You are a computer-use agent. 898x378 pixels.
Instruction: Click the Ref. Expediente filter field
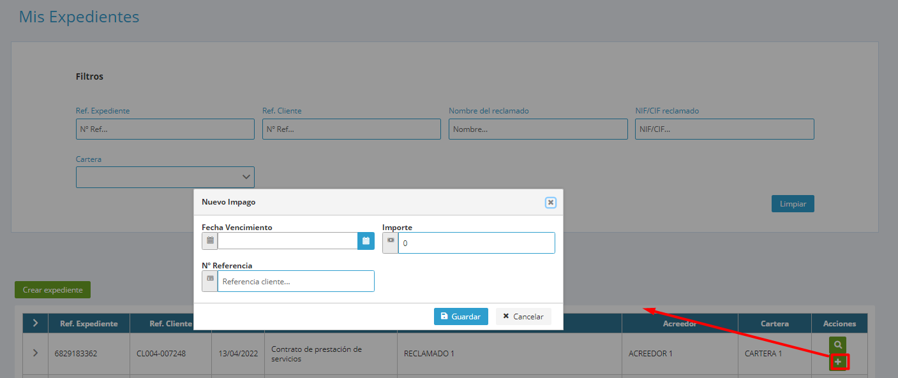(x=165, y=129)
